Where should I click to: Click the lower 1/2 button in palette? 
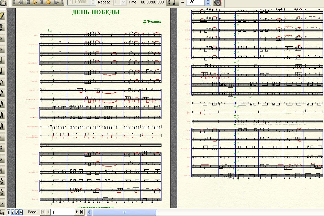pos(2,192)
